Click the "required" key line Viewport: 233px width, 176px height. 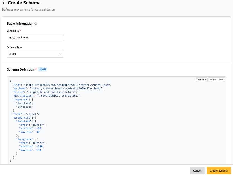pyautogui.click(x=23, y=99)
